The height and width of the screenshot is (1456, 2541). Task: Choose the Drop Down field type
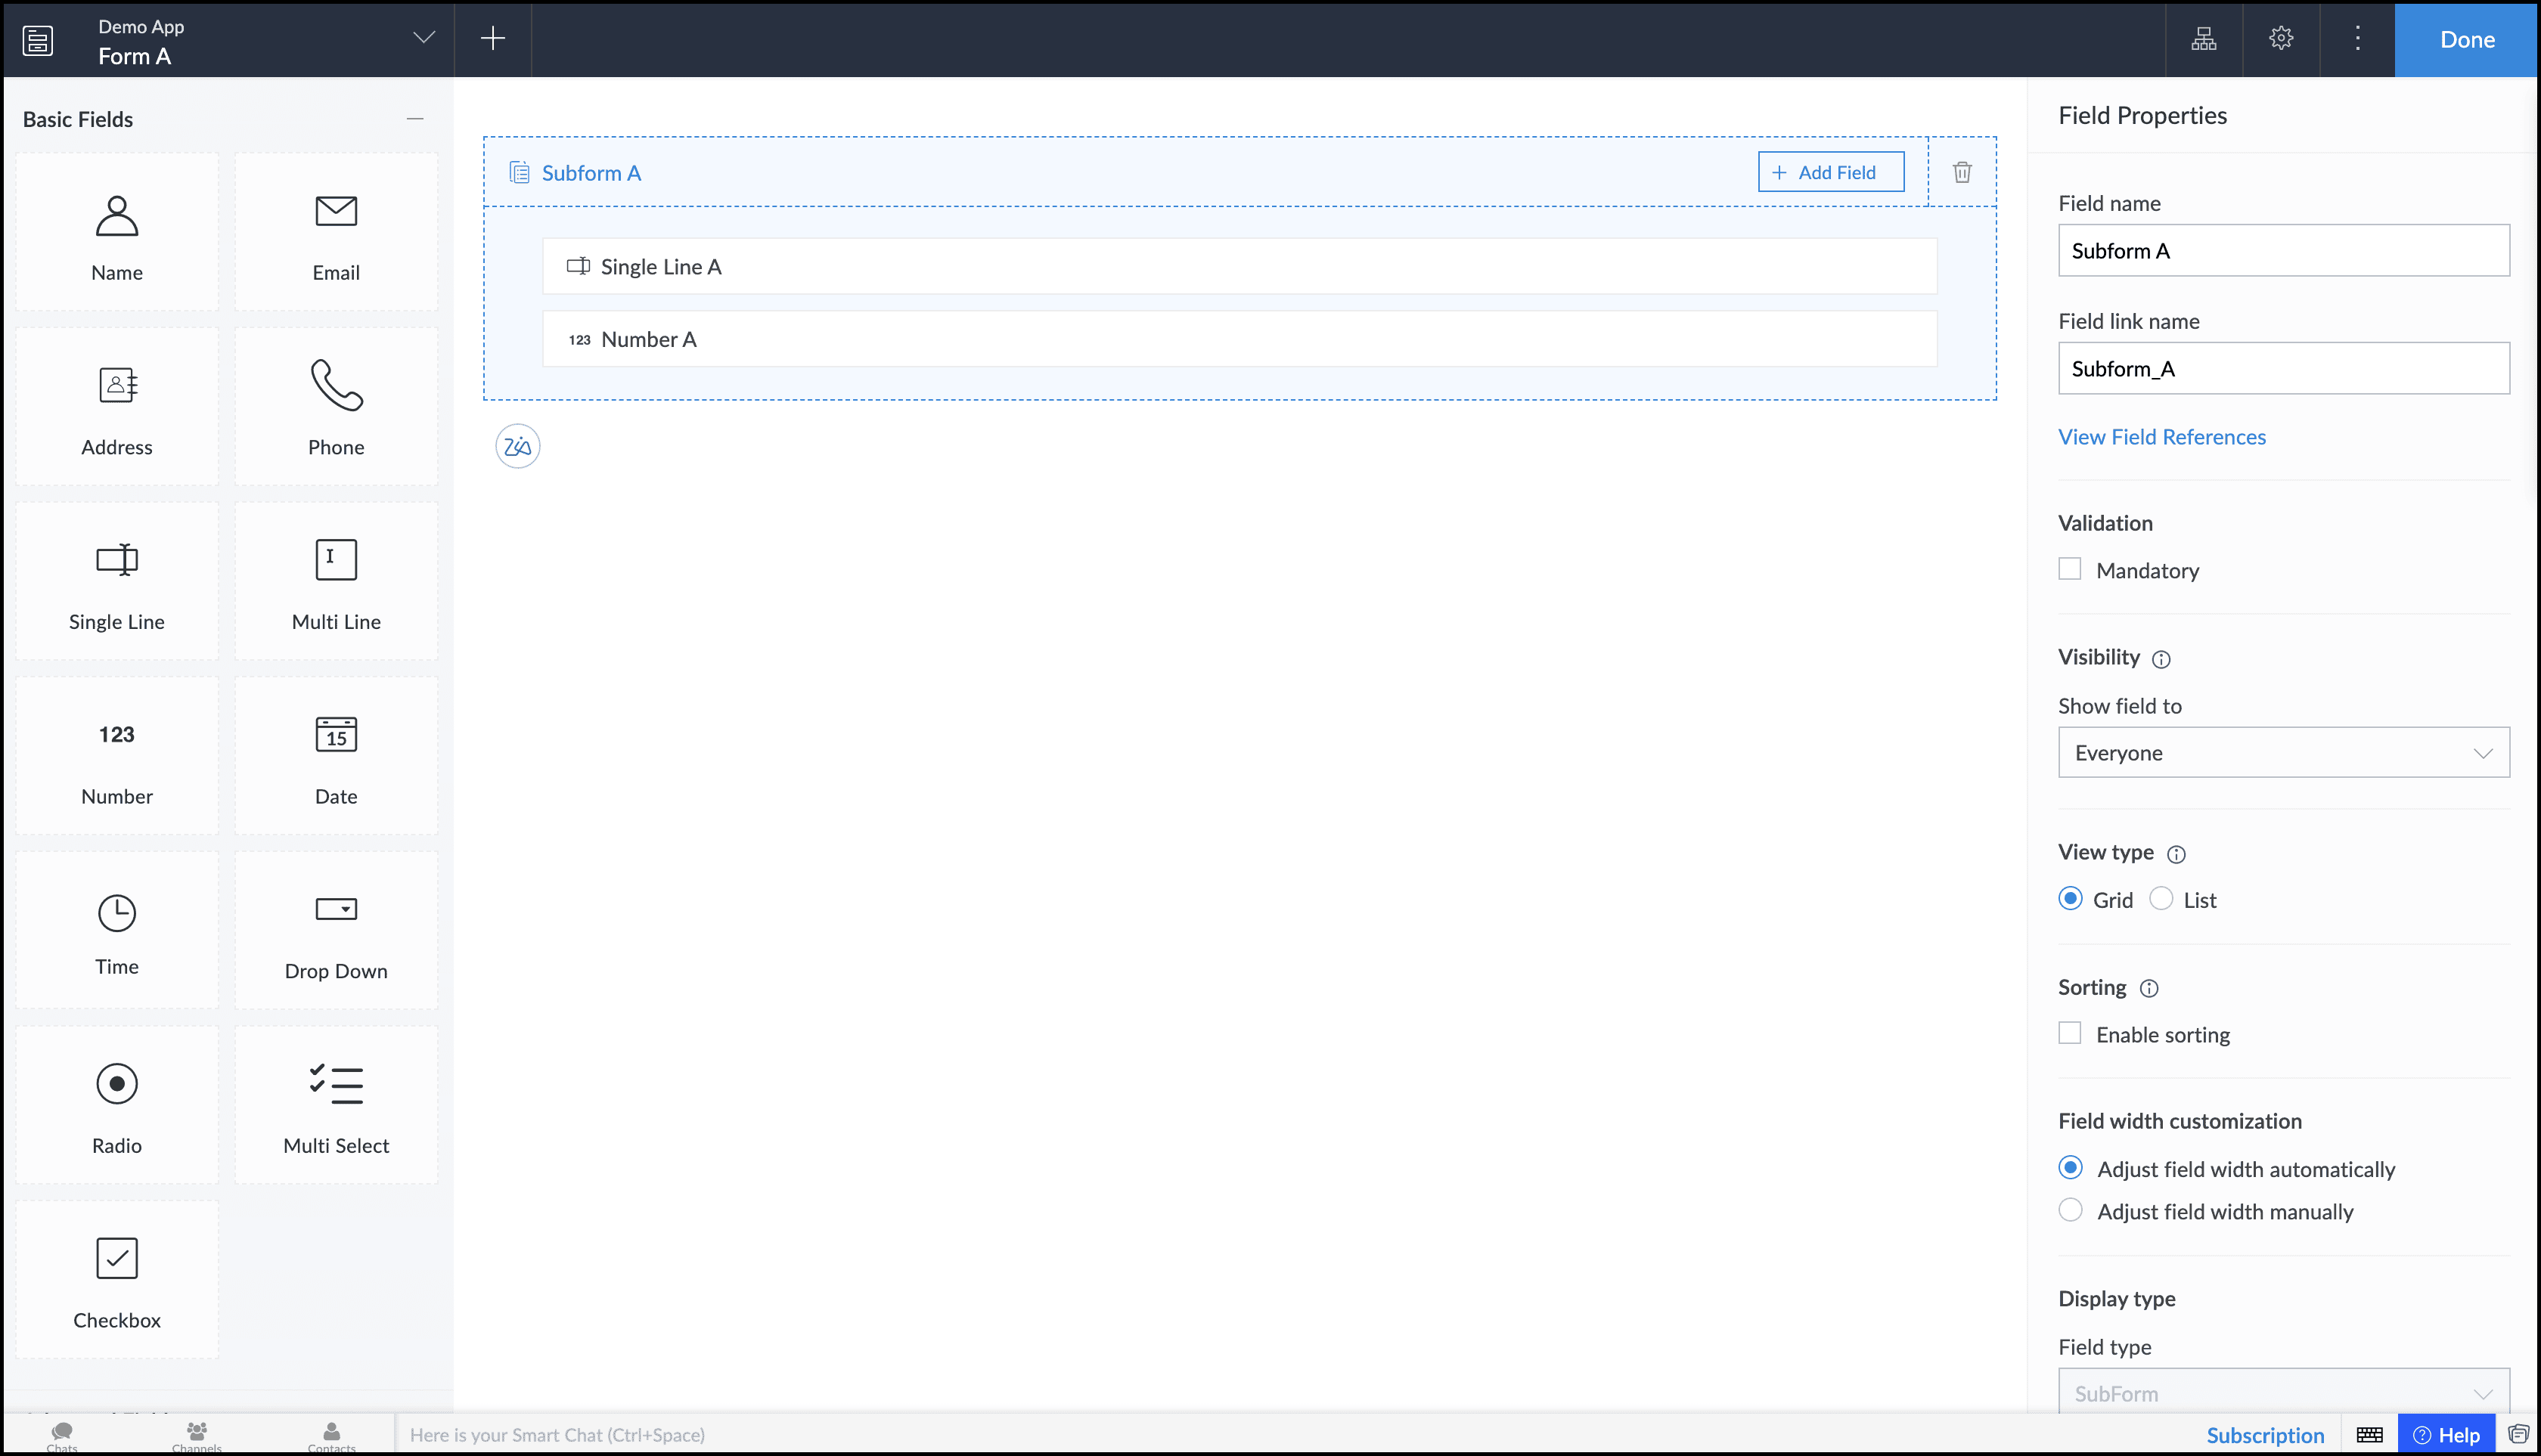click(x=336, y=931)
